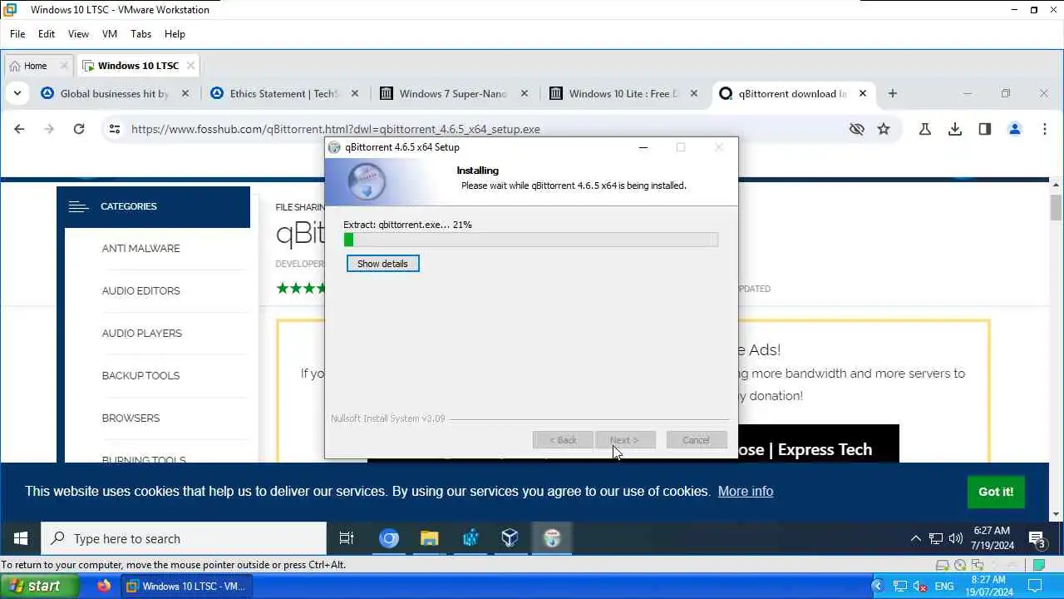Click the CATEGORIES hamburger menu icon

[x=78, y=206]
